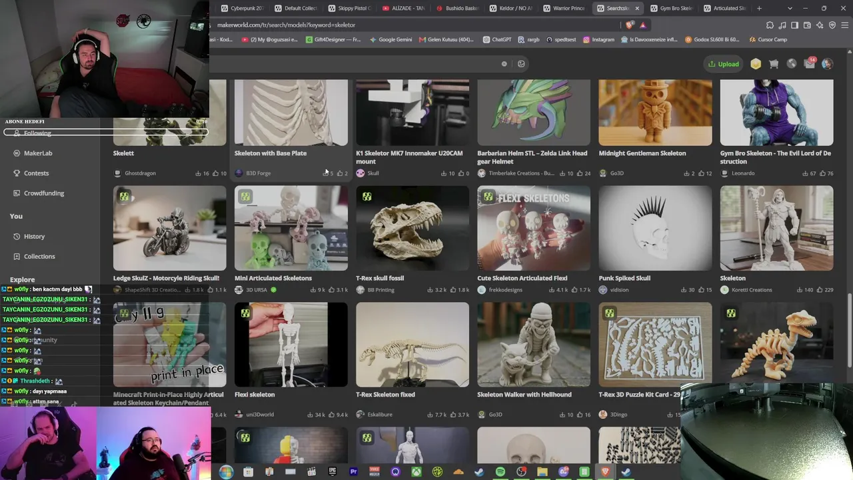Like the Mini Articulated Skeletons model

[338, 290]
